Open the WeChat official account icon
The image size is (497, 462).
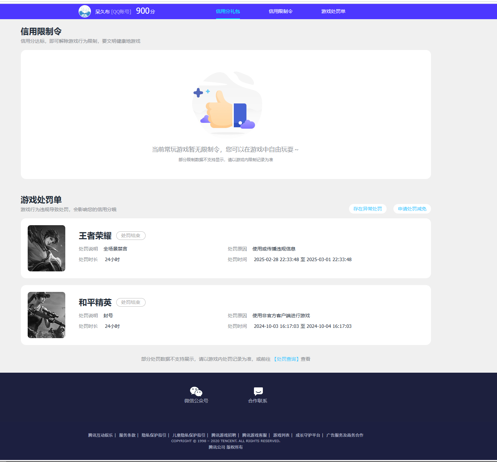click(x=196, y=392)
